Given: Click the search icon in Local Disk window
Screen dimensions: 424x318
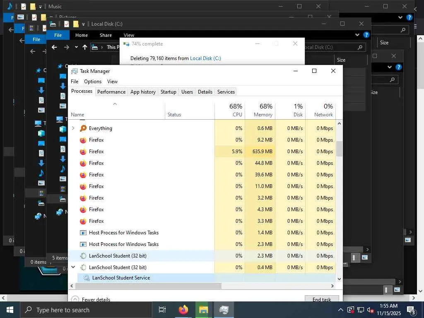Looking at the screenshot, I should pos(360,47).
